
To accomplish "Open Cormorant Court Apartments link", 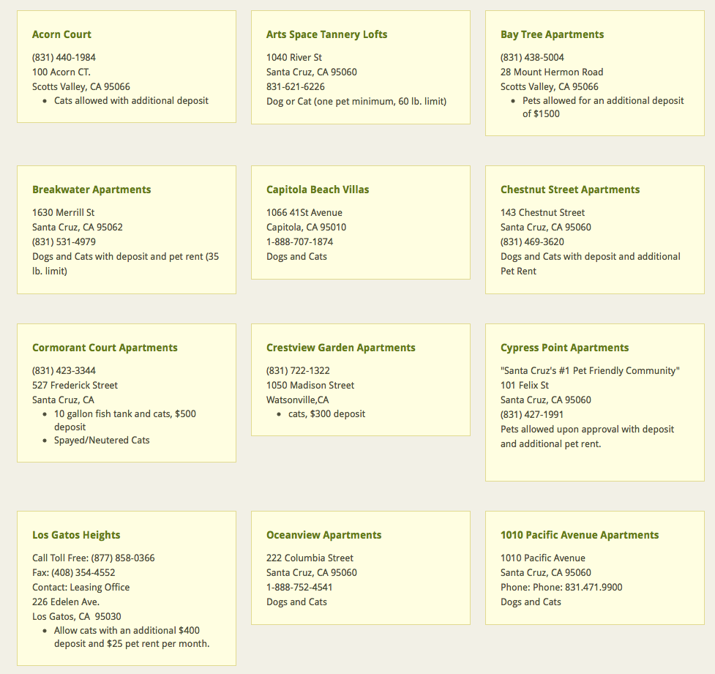I will pyautogui.click(x=105, y=348).
